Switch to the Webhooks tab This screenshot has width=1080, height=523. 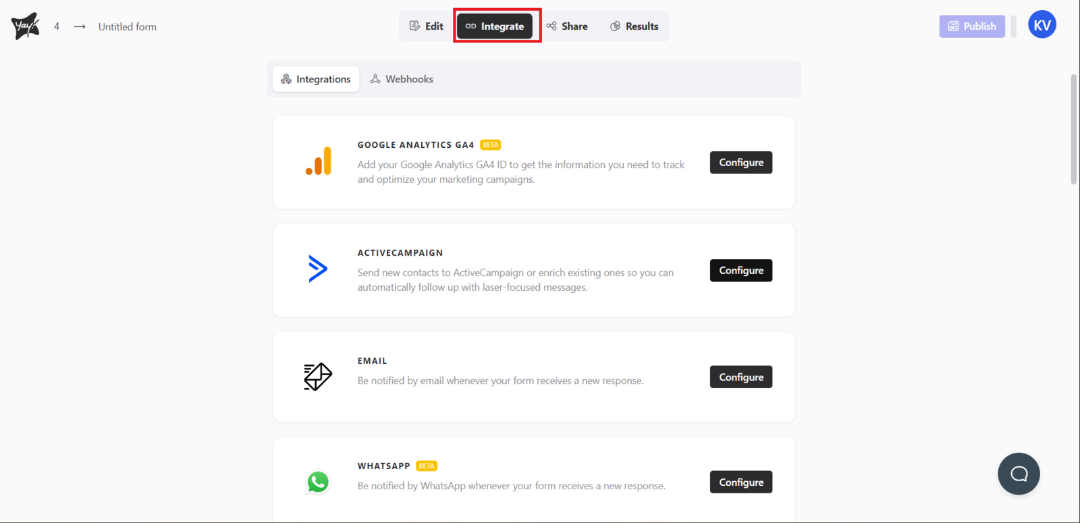pyautogui.click(x=402, y=79)
